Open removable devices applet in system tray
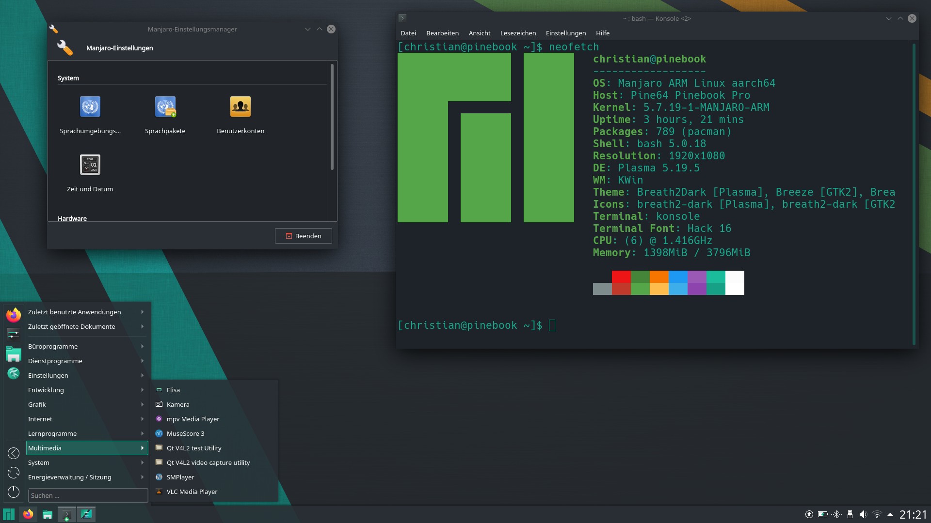The height and width of the screenshot is (523, 931). [850, 515]
